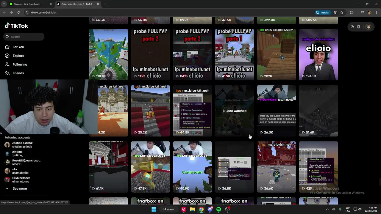Click the Chrome icon in taskbar
This screenshot has width=381, height=214.
[x=201, y=209]
